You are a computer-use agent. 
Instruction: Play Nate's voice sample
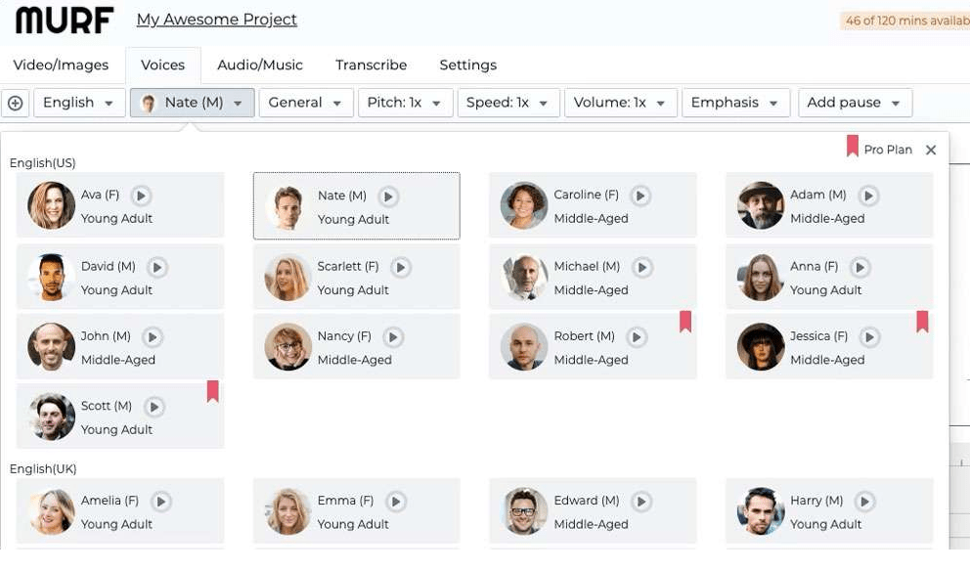click(387, 196)
